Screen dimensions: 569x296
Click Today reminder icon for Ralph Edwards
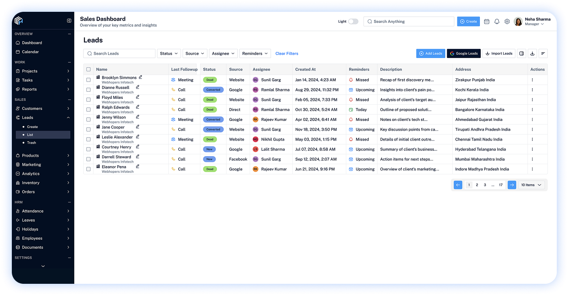point(351,110)
